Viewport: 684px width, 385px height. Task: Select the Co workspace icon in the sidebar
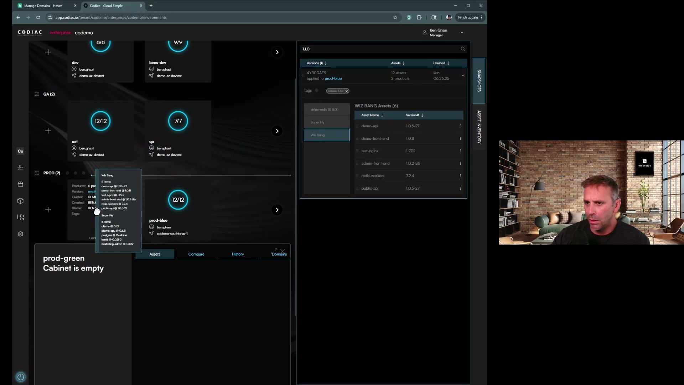coord(20,151)
